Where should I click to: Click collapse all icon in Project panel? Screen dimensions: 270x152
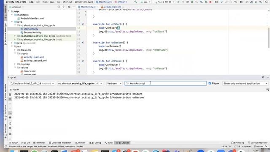(64, 7)
